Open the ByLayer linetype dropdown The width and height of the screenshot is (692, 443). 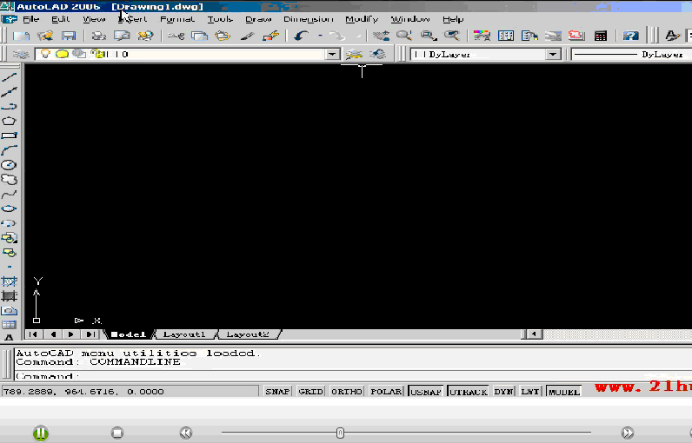631,54
